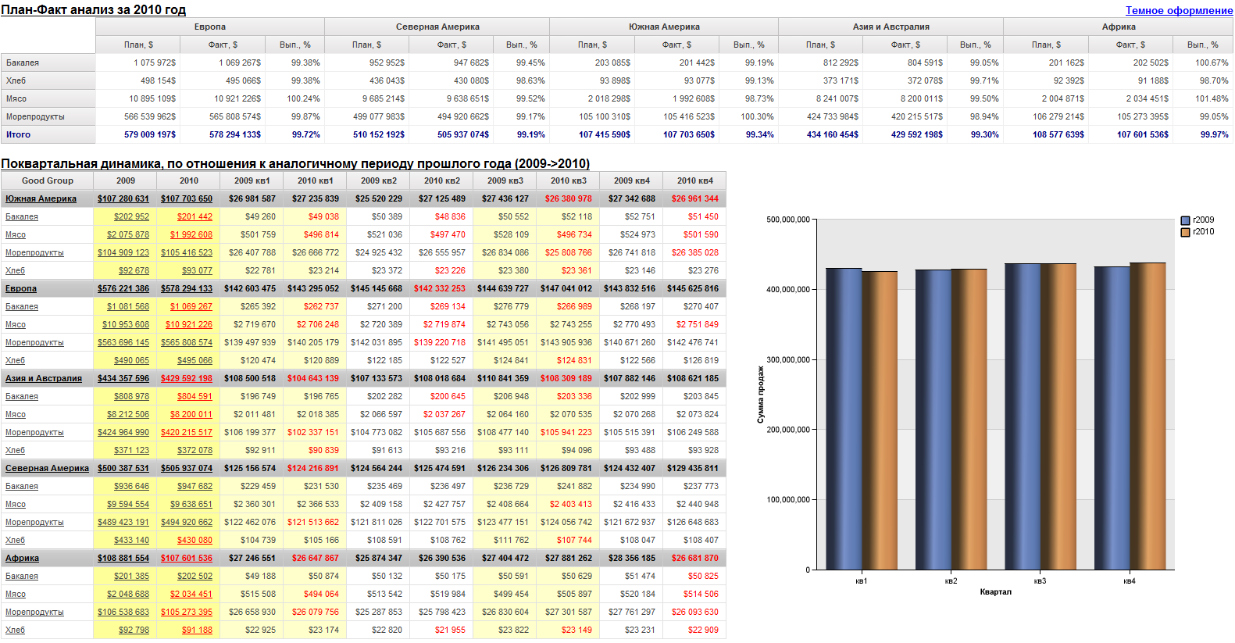Viewport: 1235px width, 643px height.
Task: Select the 2010 кв4 column header
Action: 694,180
